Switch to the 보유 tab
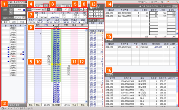The height and width of the screenshot is (110, 179). coord(5,22)
